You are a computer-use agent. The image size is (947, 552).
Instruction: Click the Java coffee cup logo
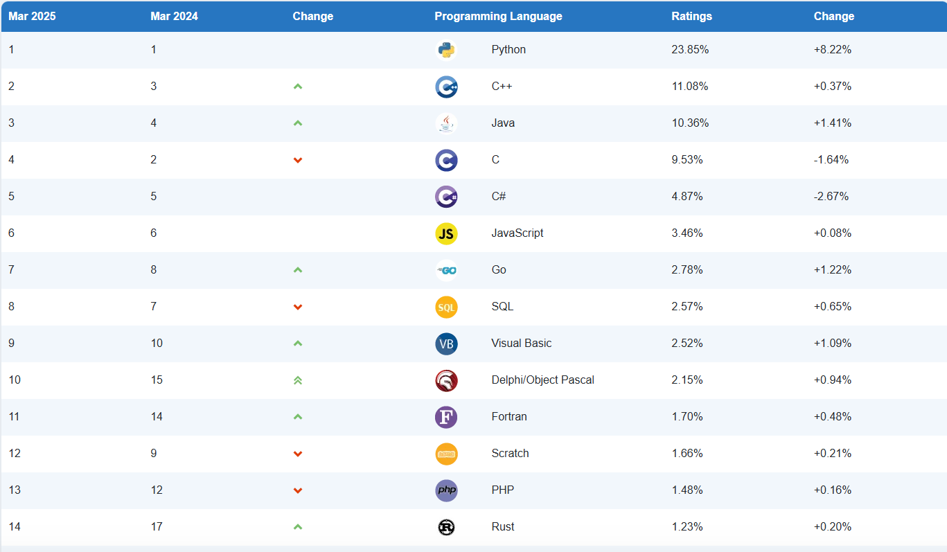coord(446,123)
